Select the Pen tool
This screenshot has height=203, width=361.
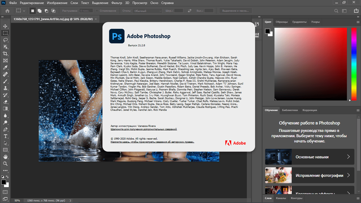click(5, 129)
